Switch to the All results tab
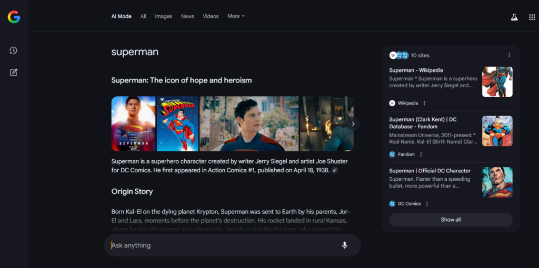Image resolution: width=539 pixels, height=268 pixels. [143, 16]
